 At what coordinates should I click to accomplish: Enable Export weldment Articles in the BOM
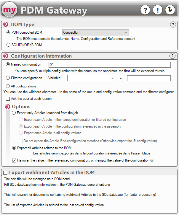[5, 172]
